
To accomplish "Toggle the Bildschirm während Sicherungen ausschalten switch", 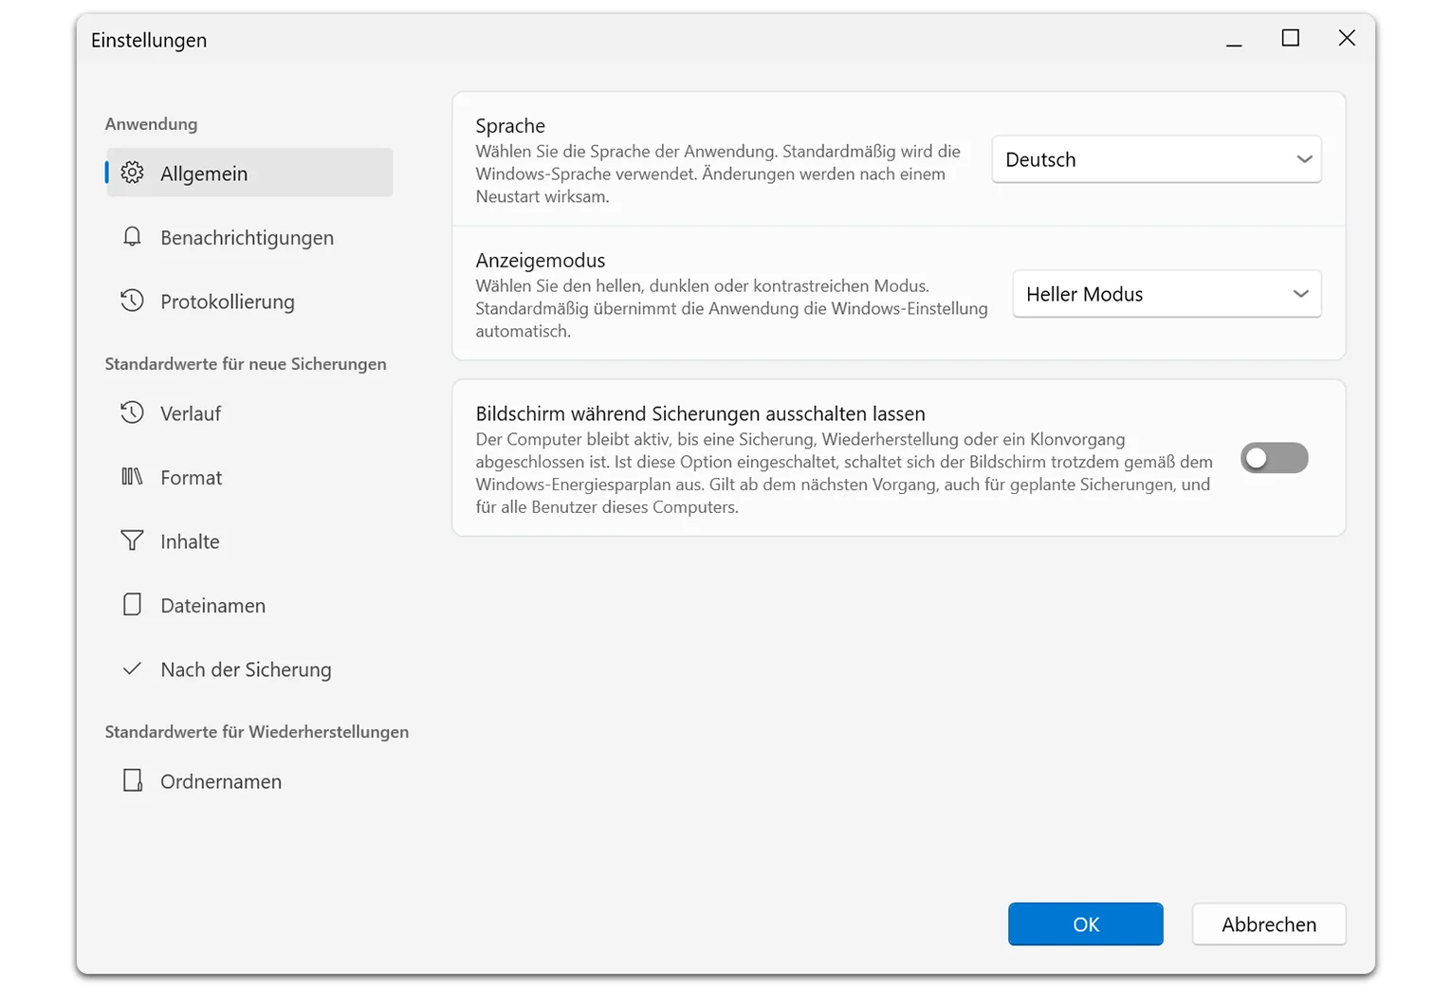I will (x=1275, y=458).
